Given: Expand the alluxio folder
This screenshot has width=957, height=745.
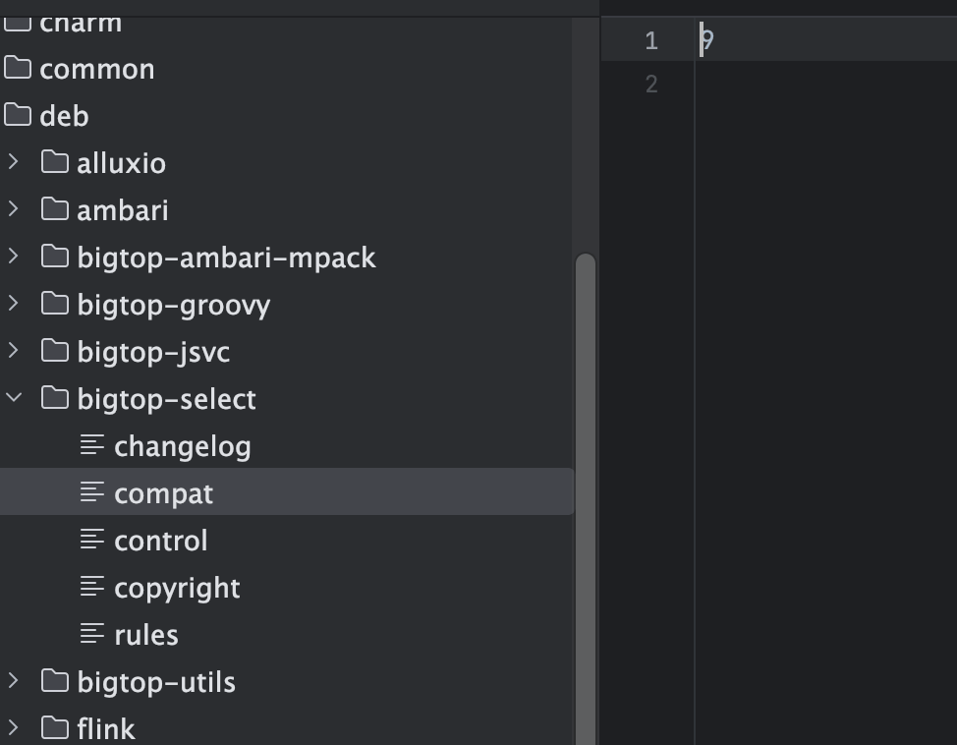Looking at the screenshot, I should click(14, 162).
